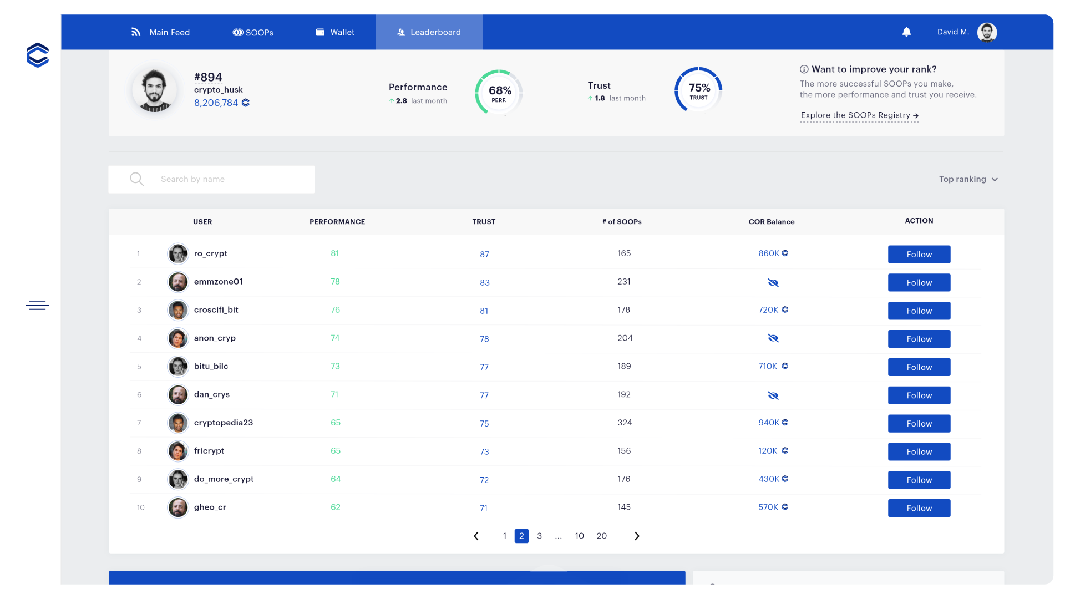This screenshot has width=1065, height=599.
Task: Toggle COR balance visibility for anon_cryp
Action: [x=773, y=338]
